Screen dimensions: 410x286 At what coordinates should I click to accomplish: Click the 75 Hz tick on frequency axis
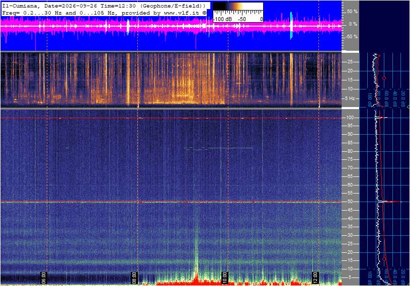(350, 159)
